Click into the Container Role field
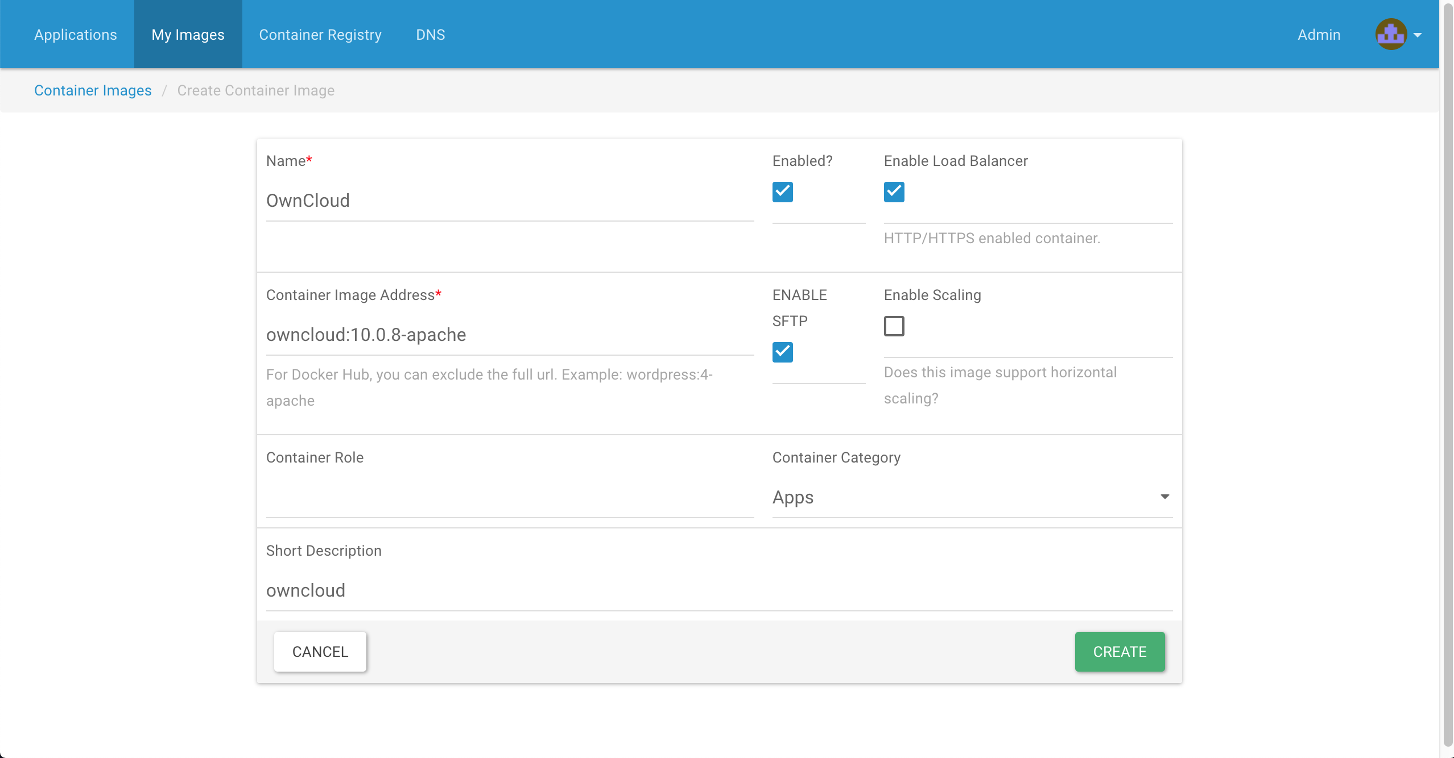The image size is (1454, 758). [510, 497]
